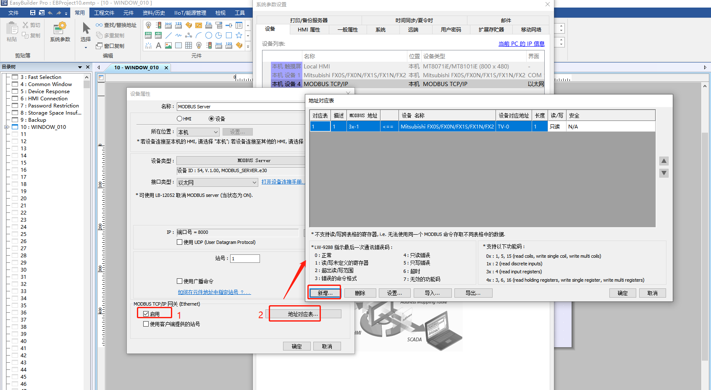The height and width of the screenshot is (390, 711).
Task: Open the 系统参数 system settings icon
Action: (x=60, y=32)
